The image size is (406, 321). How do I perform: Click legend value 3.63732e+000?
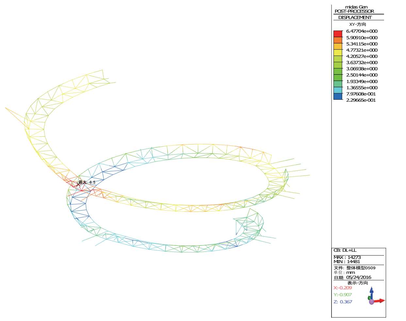coord(362,62)
